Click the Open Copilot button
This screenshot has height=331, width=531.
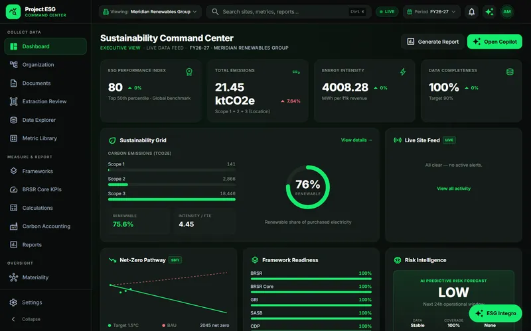tap(494, 42)
